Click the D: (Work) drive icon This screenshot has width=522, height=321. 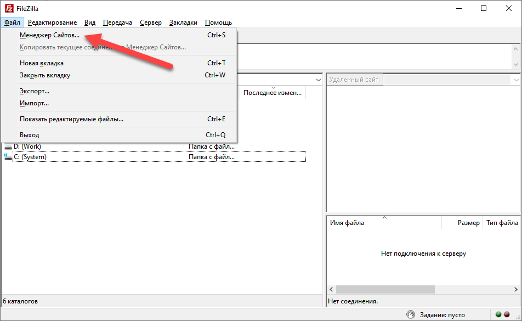click(8, 147)
